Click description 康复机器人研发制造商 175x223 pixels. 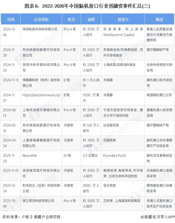point(159,113)
